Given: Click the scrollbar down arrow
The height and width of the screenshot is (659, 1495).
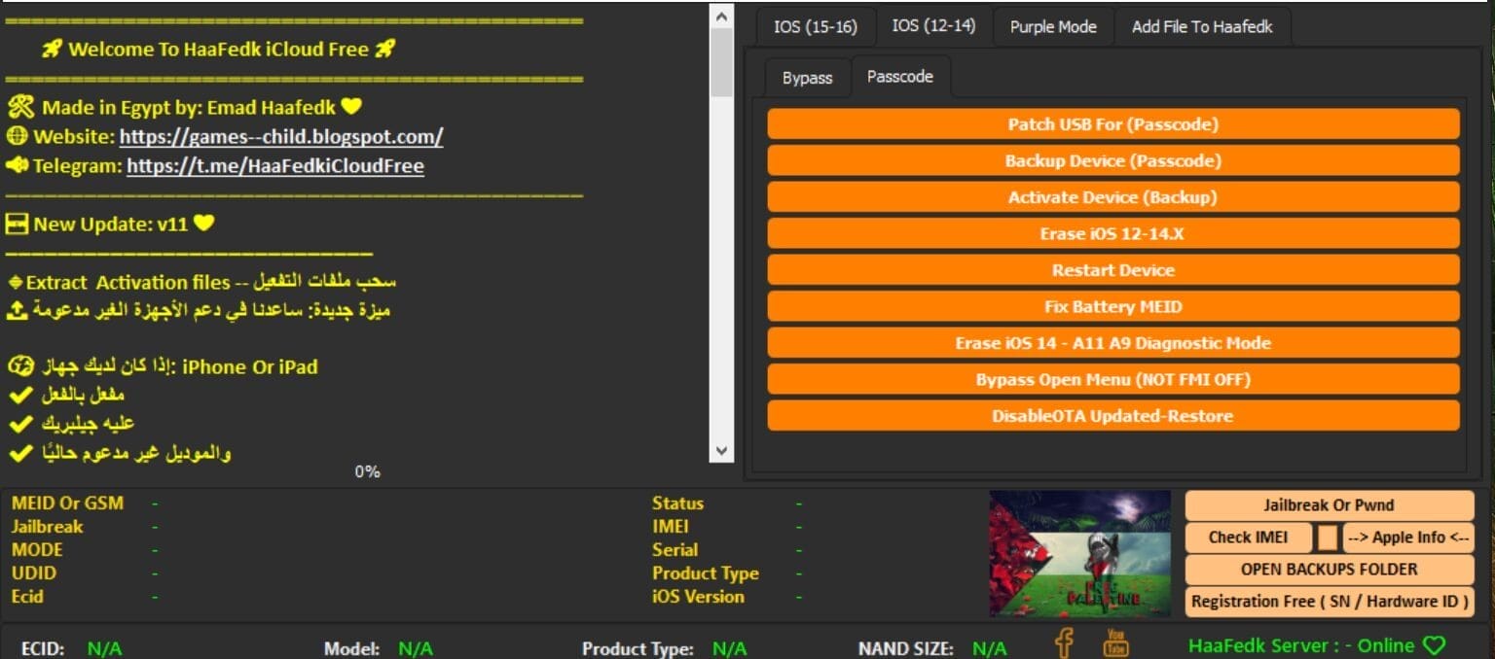Looking at the screenshot, I should point(721,451).
